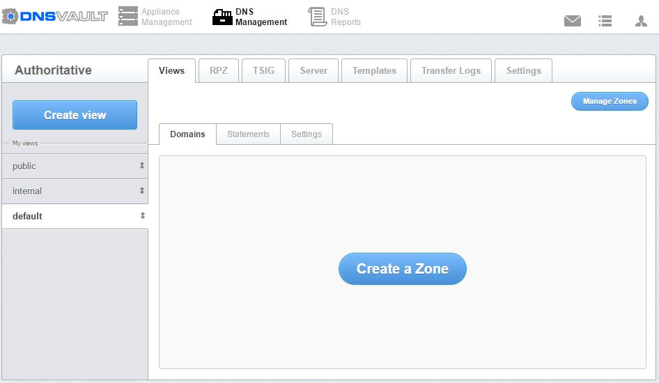Open the DNS Reports scroll icon
Image resolution: width=659 pixels, height=383 pixels.
318,17
